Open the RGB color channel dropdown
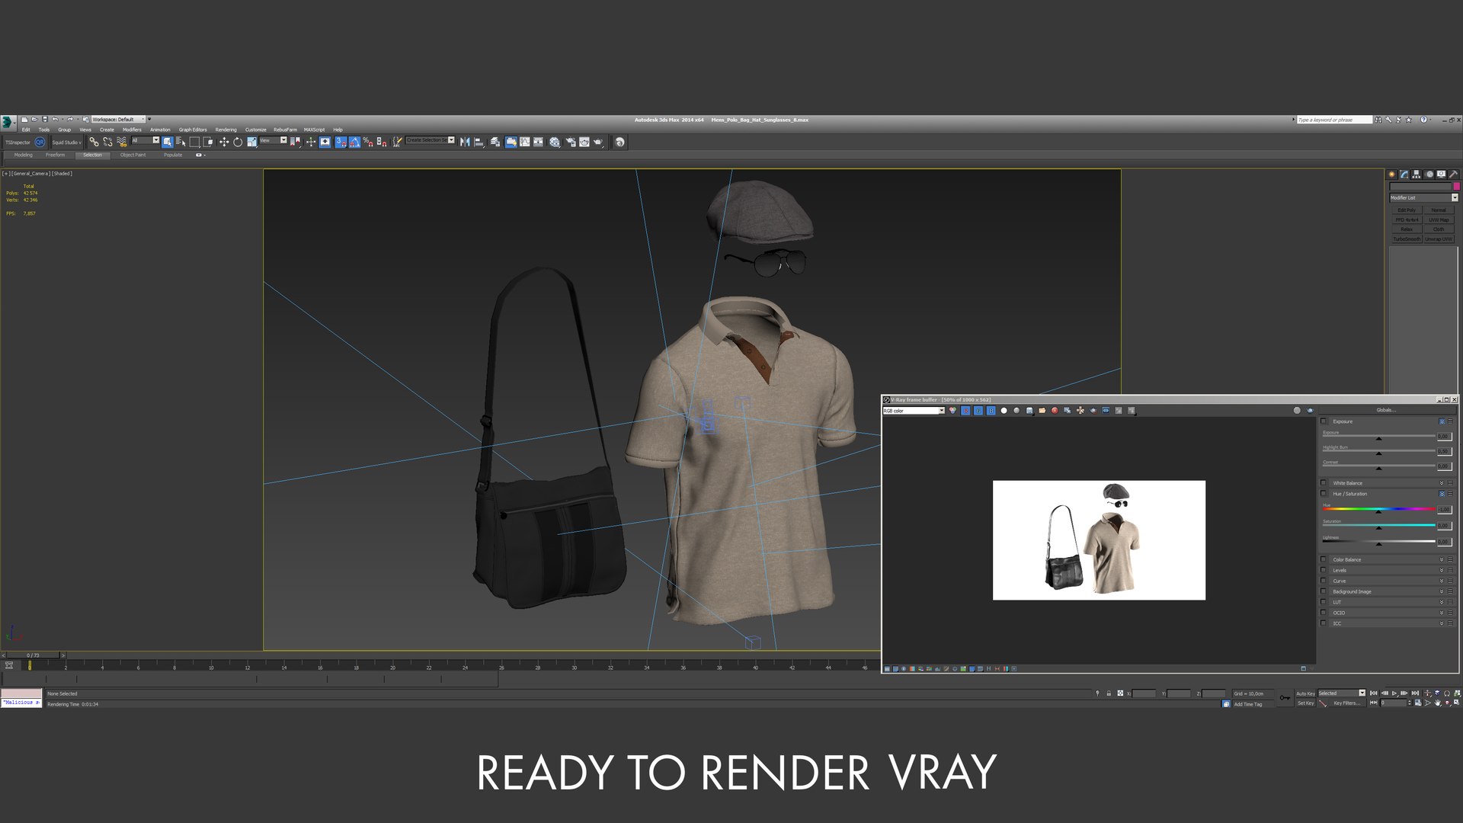Screen dimensions: 1463x823 914,411
